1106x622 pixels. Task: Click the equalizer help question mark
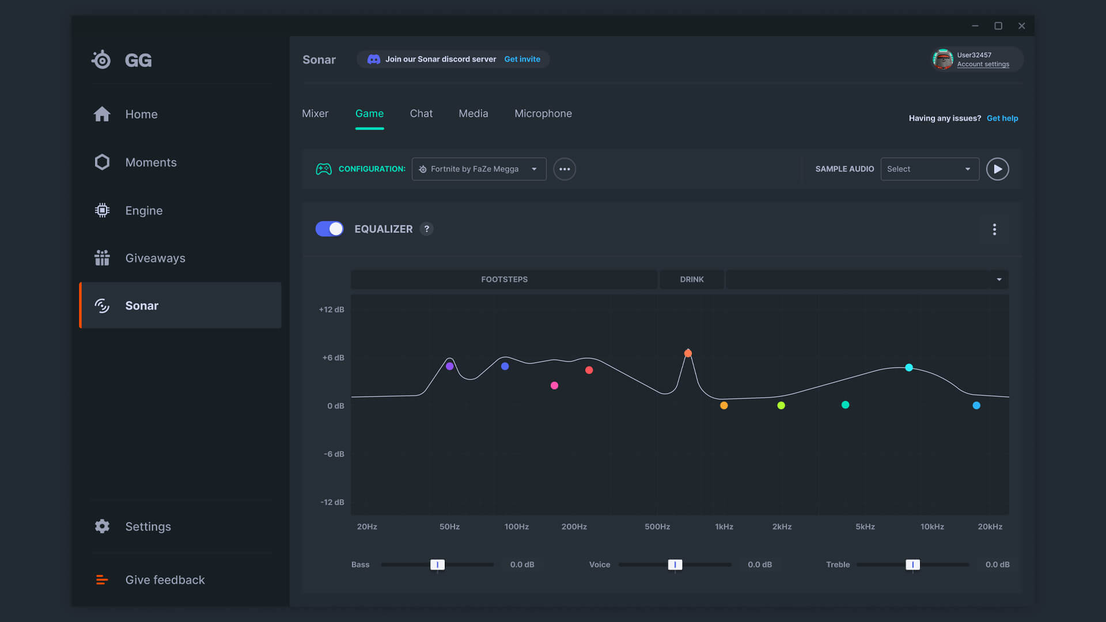click(426, 229)
